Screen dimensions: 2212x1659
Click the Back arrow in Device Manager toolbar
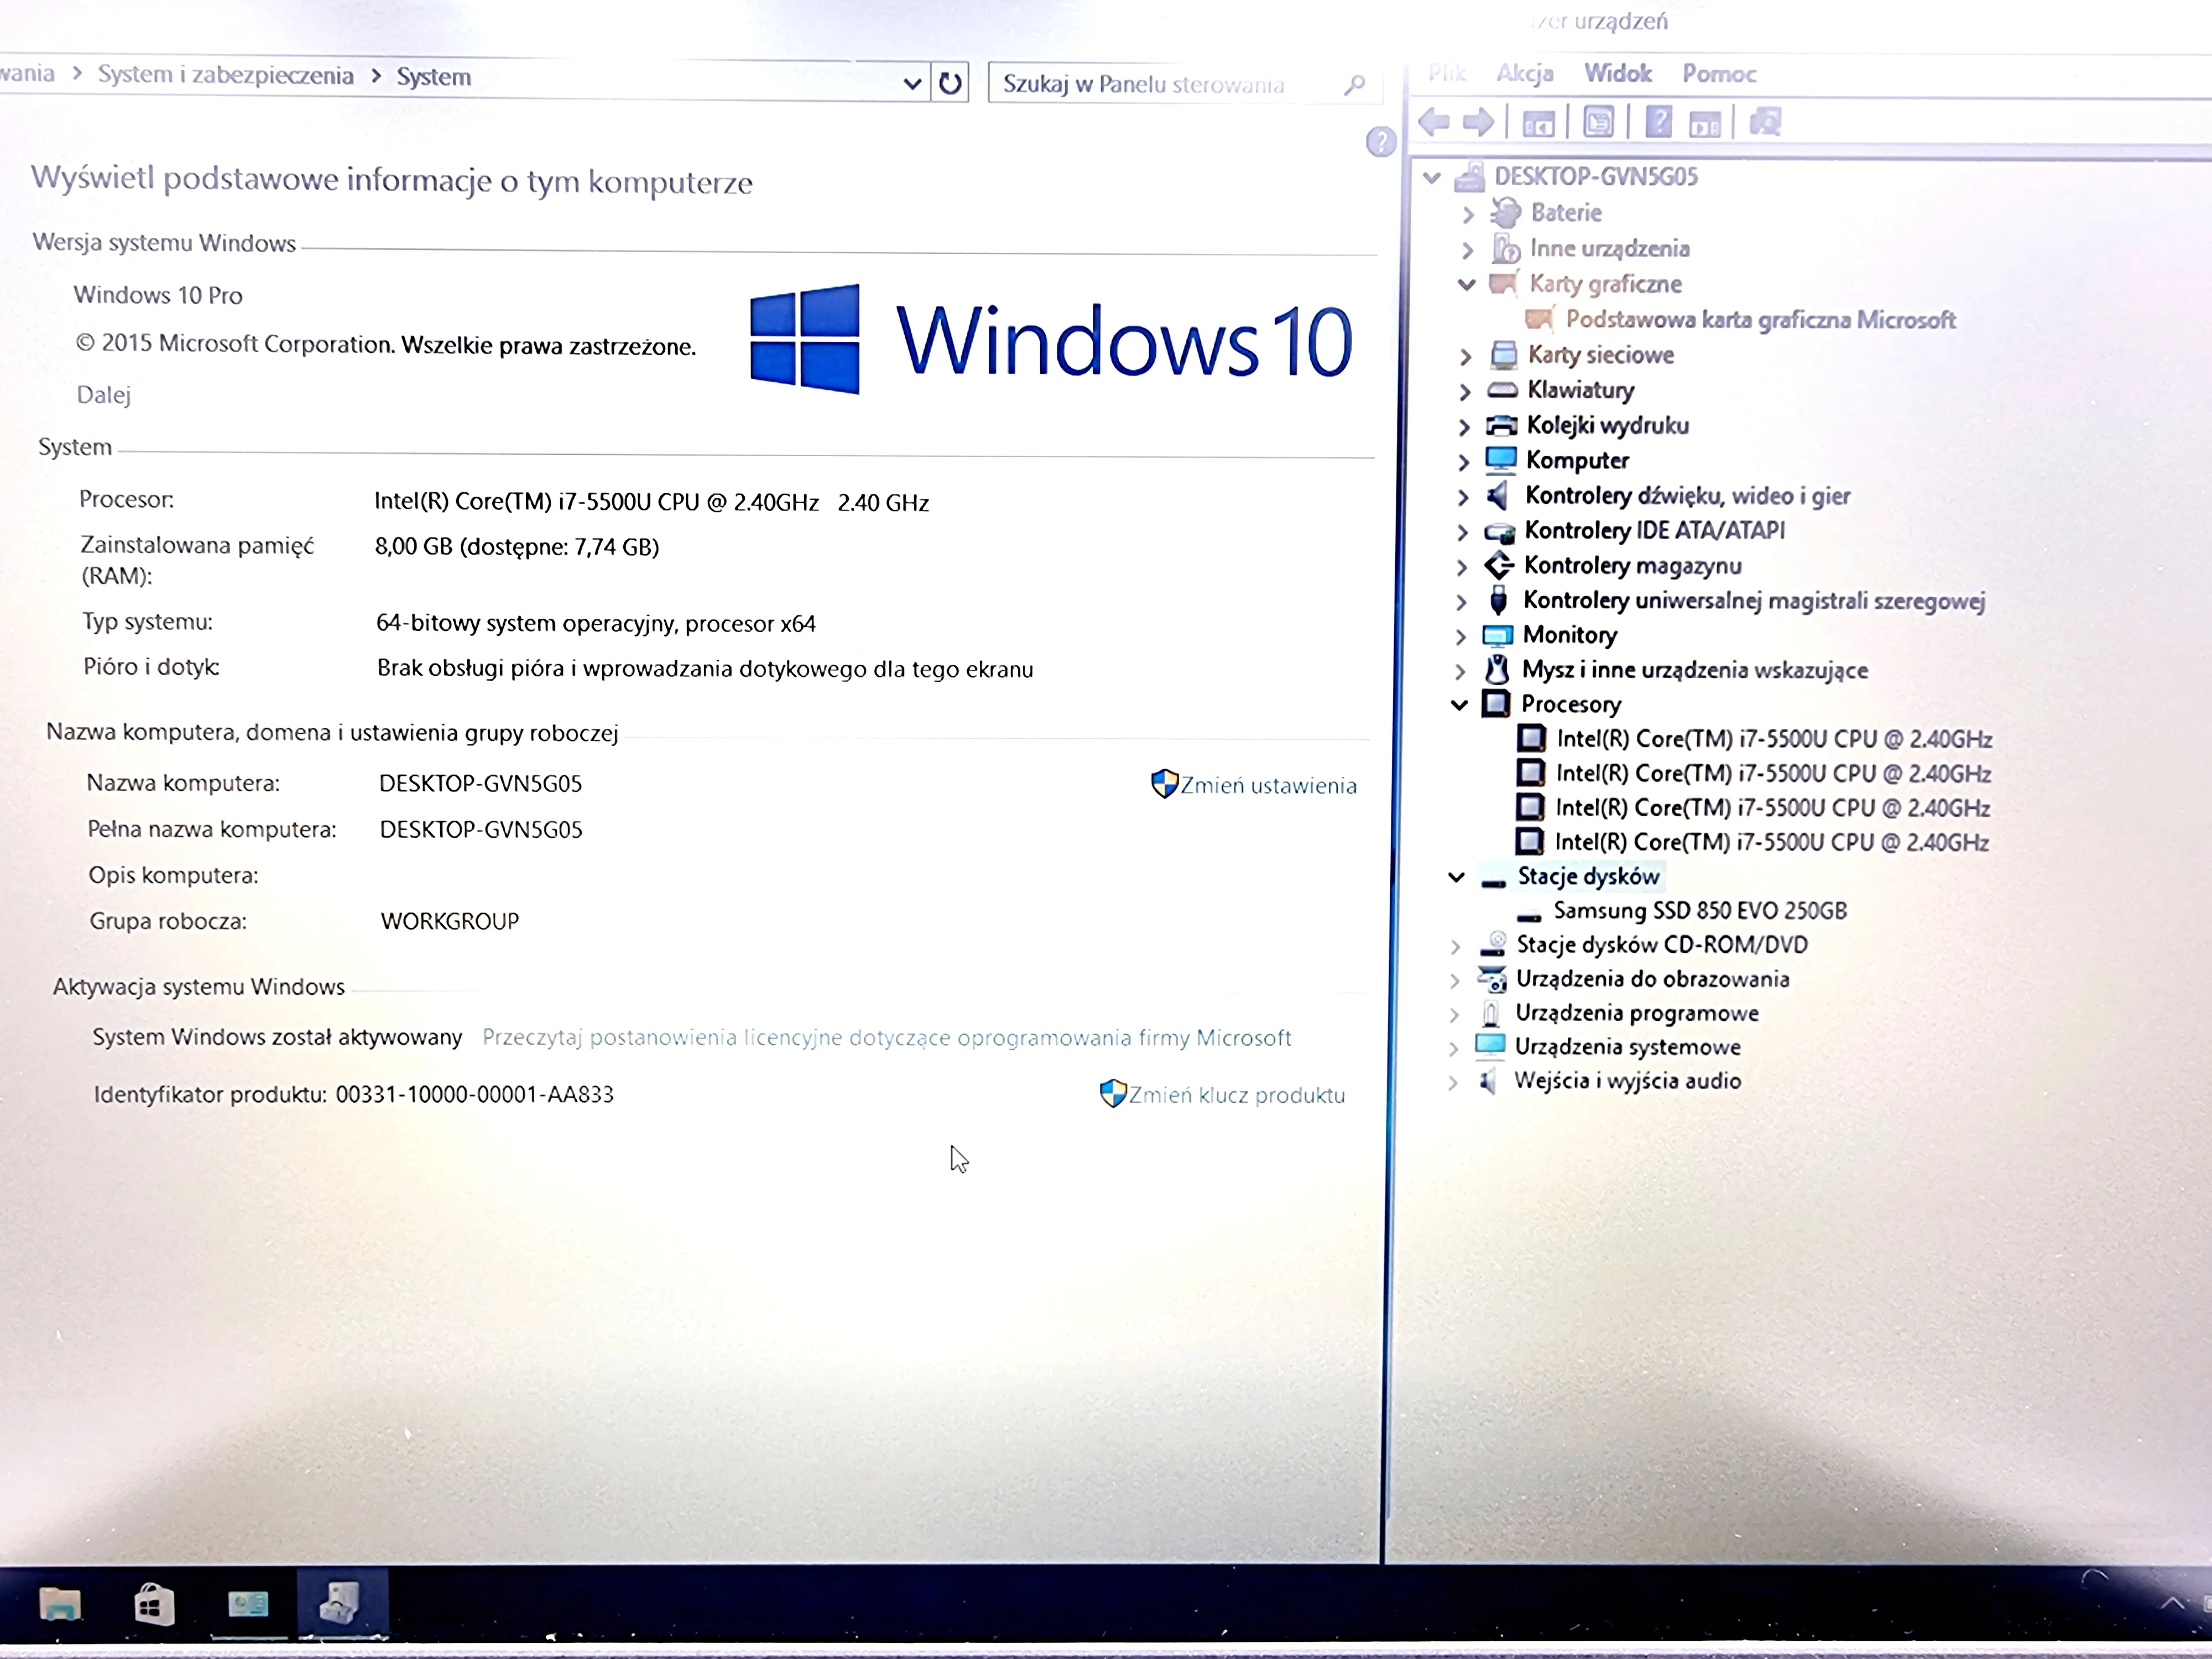tap(1434, 122)
